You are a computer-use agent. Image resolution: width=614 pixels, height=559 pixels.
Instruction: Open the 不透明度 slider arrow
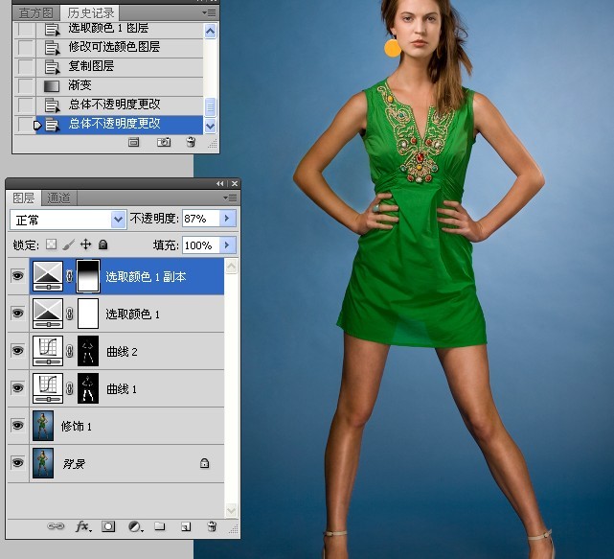pos(227,219)
